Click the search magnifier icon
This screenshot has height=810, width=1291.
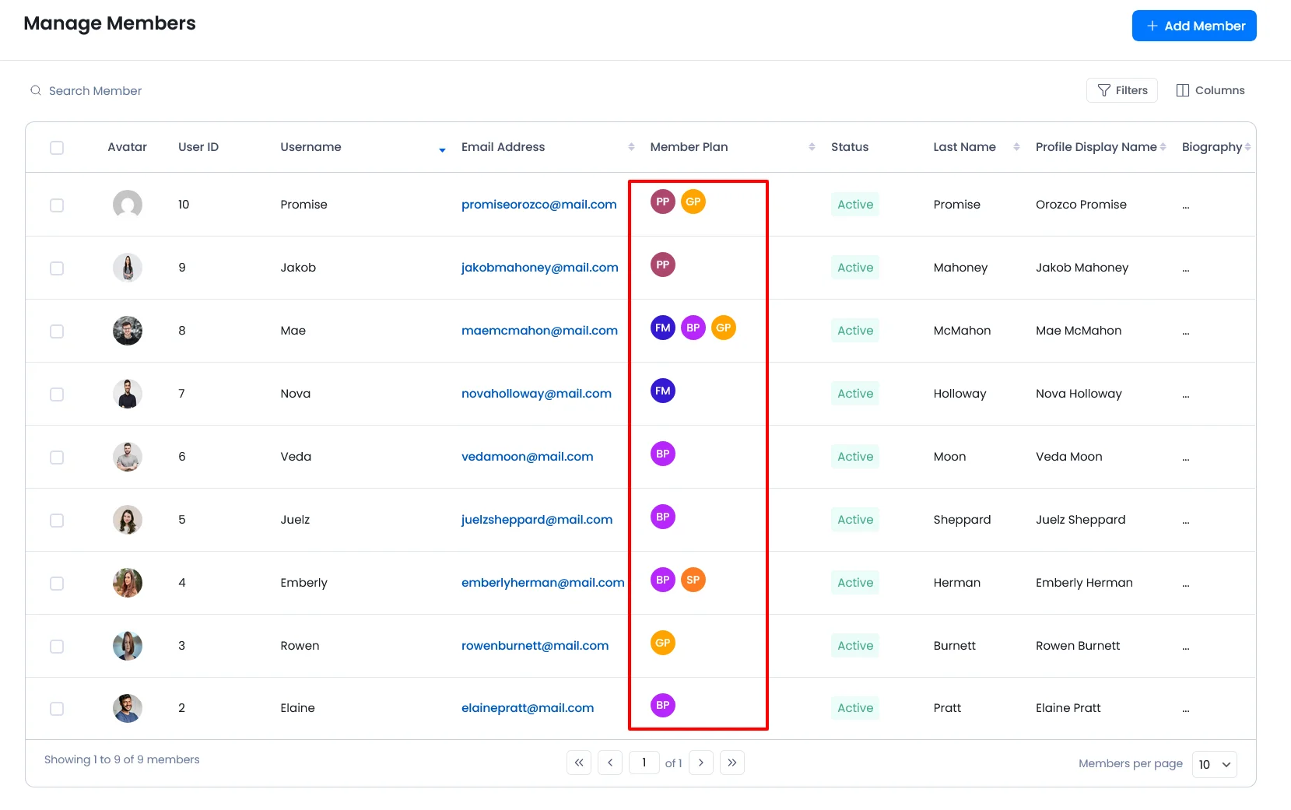tap(36, 91)
